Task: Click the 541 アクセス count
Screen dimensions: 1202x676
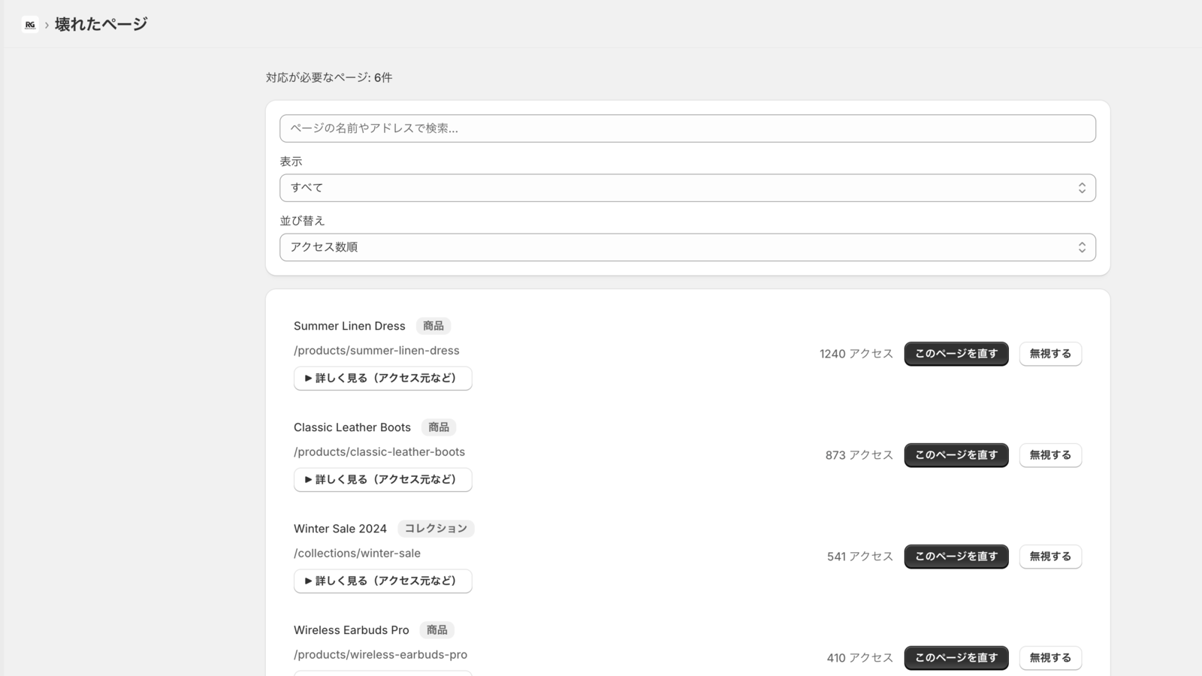Action: tap(860, 557)
